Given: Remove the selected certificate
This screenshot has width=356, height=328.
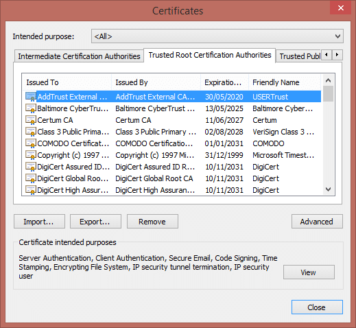Looking at the screenshot, I should click(152, 222).
